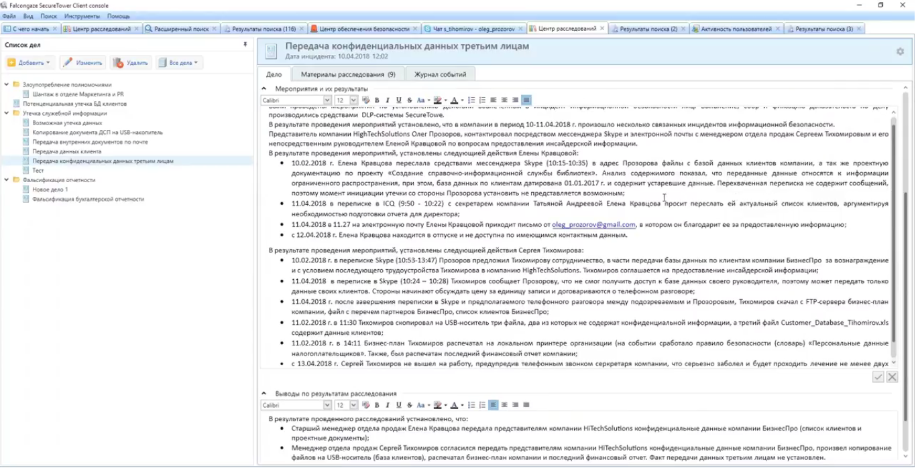Close the Активность пользователей tab

coord(777,29)
